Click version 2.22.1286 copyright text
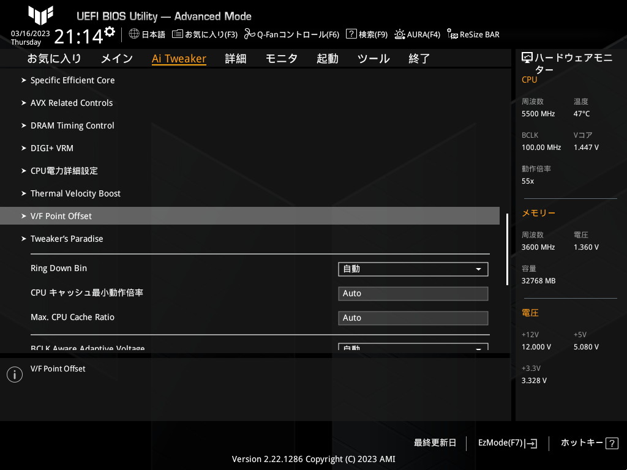Viewport: 627px width, 470px height. pyautogui.click(x=313, y=459)
